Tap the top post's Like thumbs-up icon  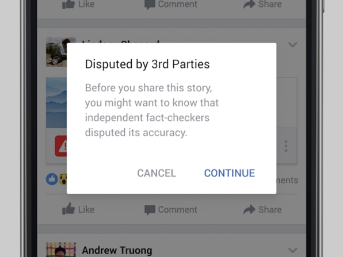pyautogui.click(x=68, y=5)
